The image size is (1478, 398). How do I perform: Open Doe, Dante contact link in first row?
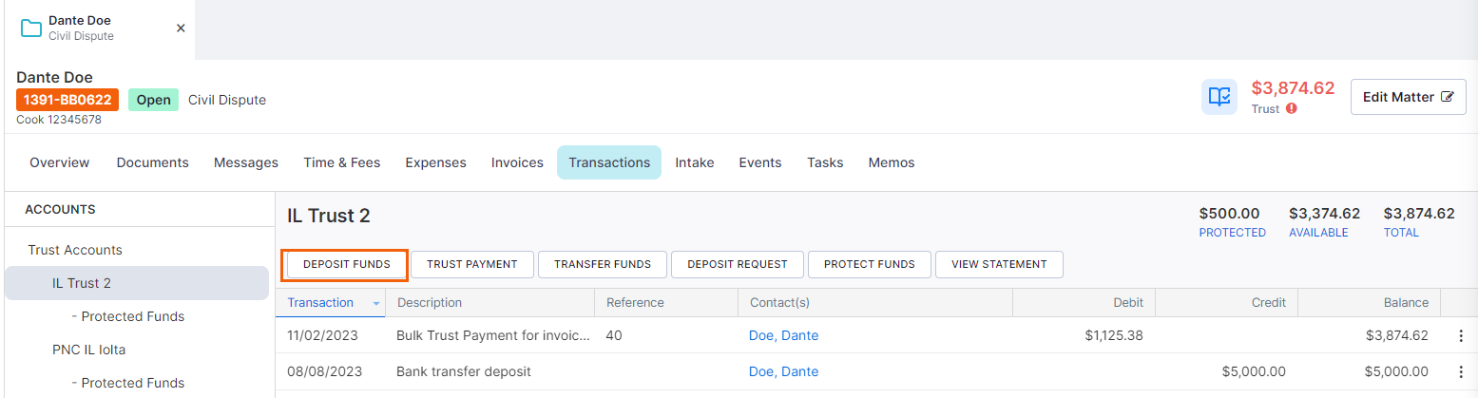[783, 335]
